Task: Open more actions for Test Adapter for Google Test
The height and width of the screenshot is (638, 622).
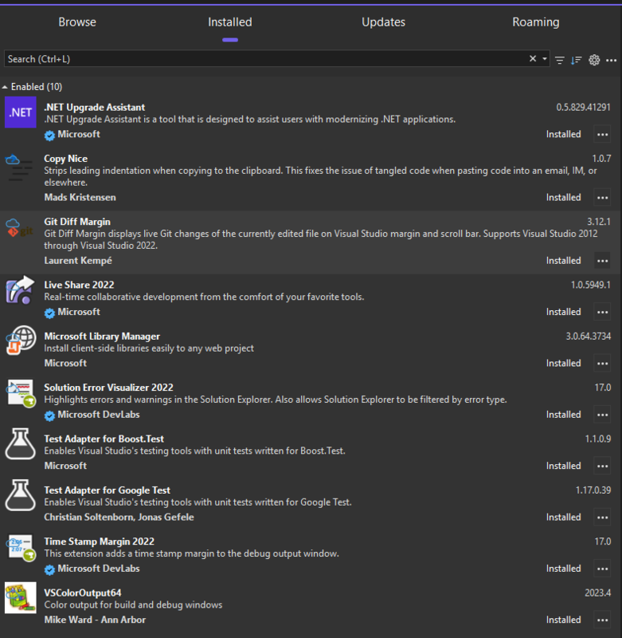Action: coord(602,517)
